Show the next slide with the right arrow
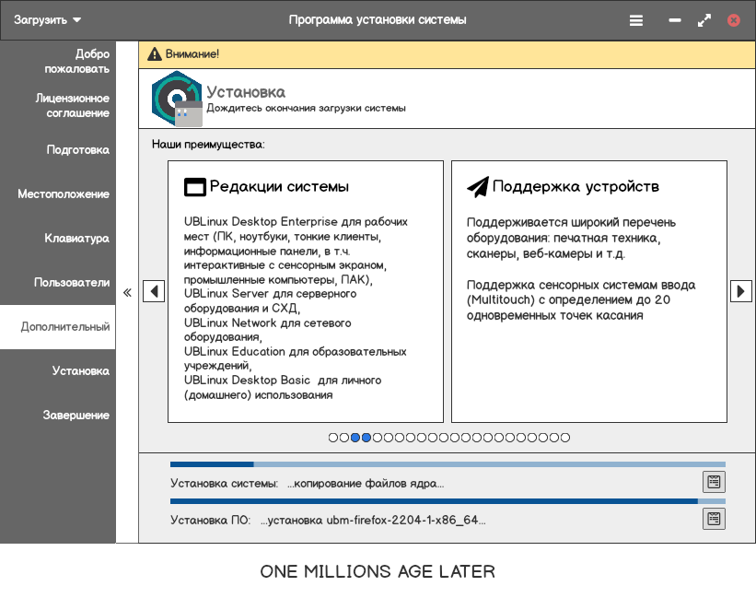This screenshot has height=598, width=756. click(741, 291)
